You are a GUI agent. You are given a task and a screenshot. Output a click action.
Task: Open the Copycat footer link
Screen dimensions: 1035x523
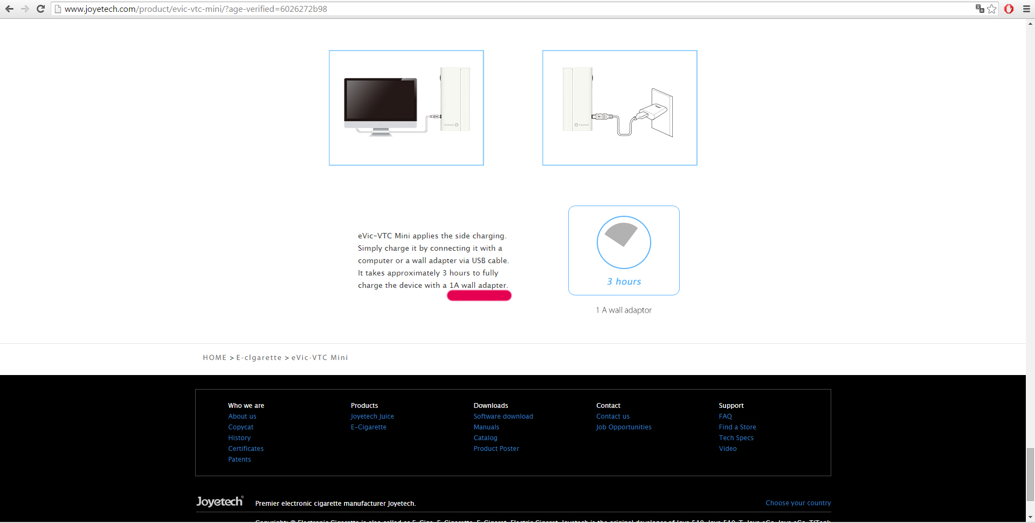tap(240, 427)
